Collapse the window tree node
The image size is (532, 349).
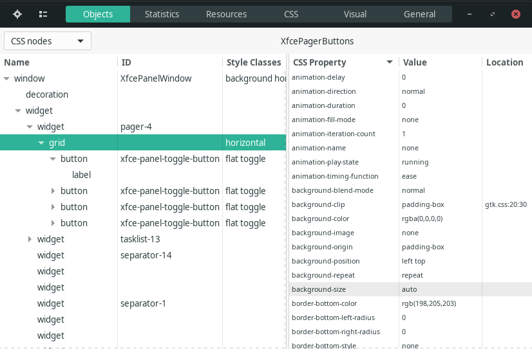coord(6,78)
